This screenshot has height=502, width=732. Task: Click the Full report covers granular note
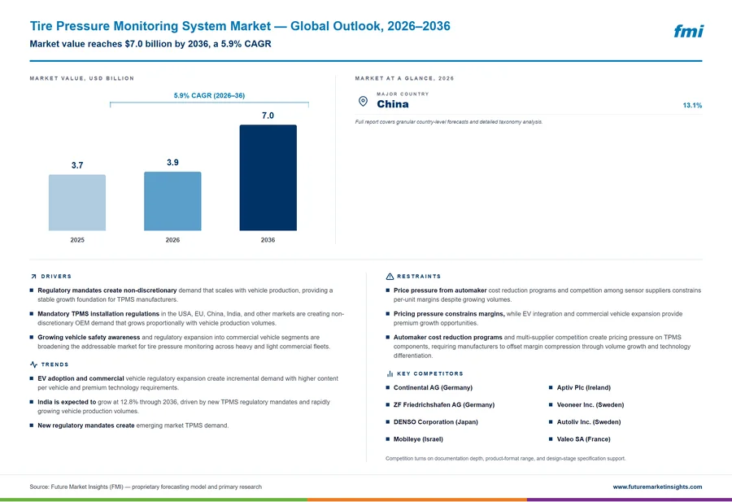449,122
